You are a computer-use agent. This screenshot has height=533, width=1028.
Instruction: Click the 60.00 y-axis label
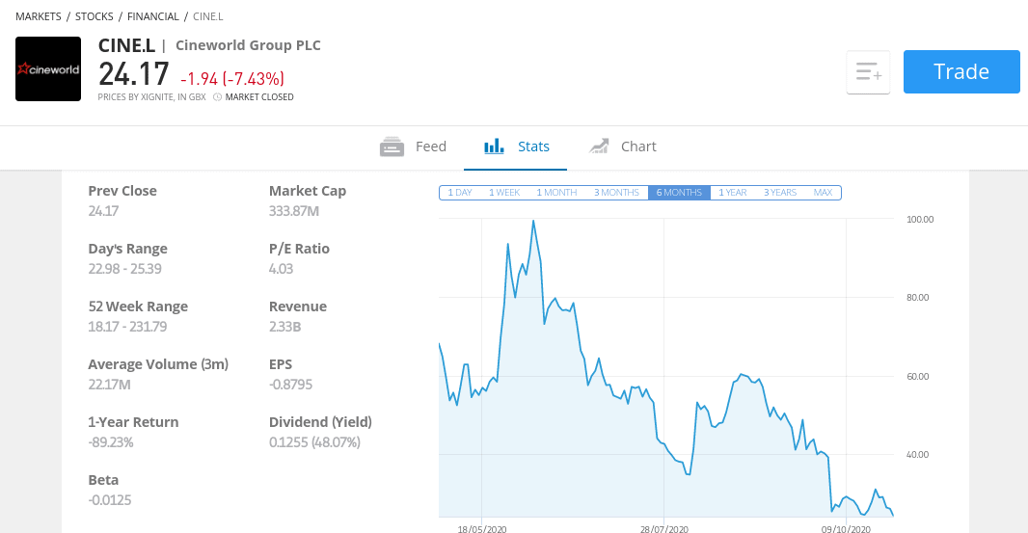918,376
